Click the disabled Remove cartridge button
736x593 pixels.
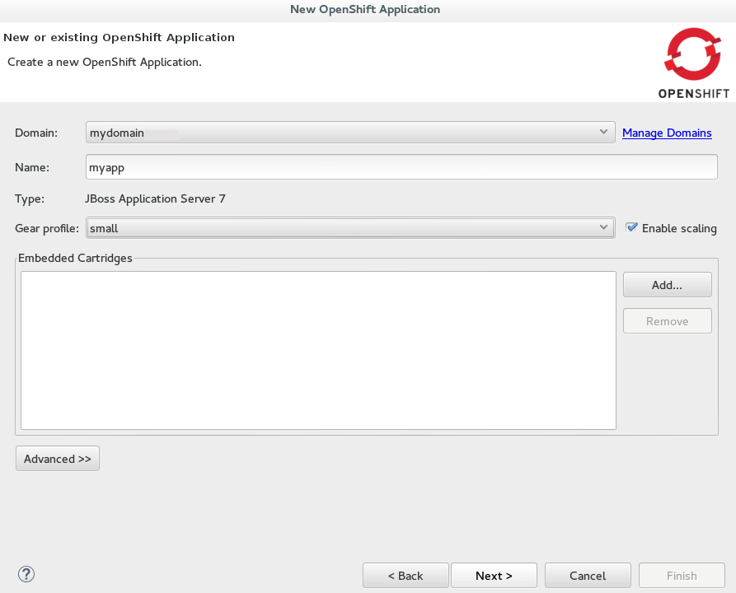[x=667, y=321]
